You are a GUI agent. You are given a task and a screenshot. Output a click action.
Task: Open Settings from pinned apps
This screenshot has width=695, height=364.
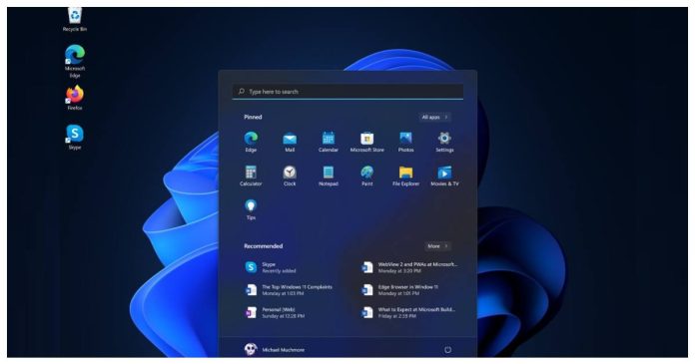[444, 142]
